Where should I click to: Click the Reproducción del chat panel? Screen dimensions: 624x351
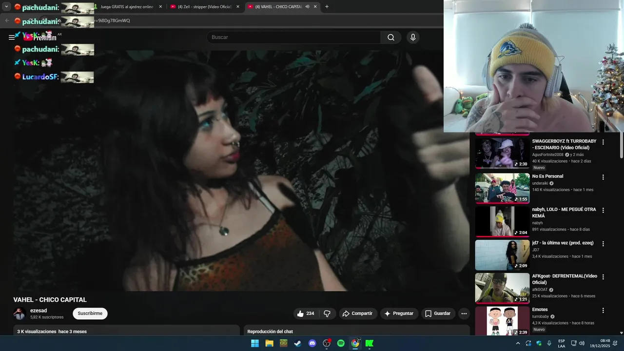click(357, 331)
